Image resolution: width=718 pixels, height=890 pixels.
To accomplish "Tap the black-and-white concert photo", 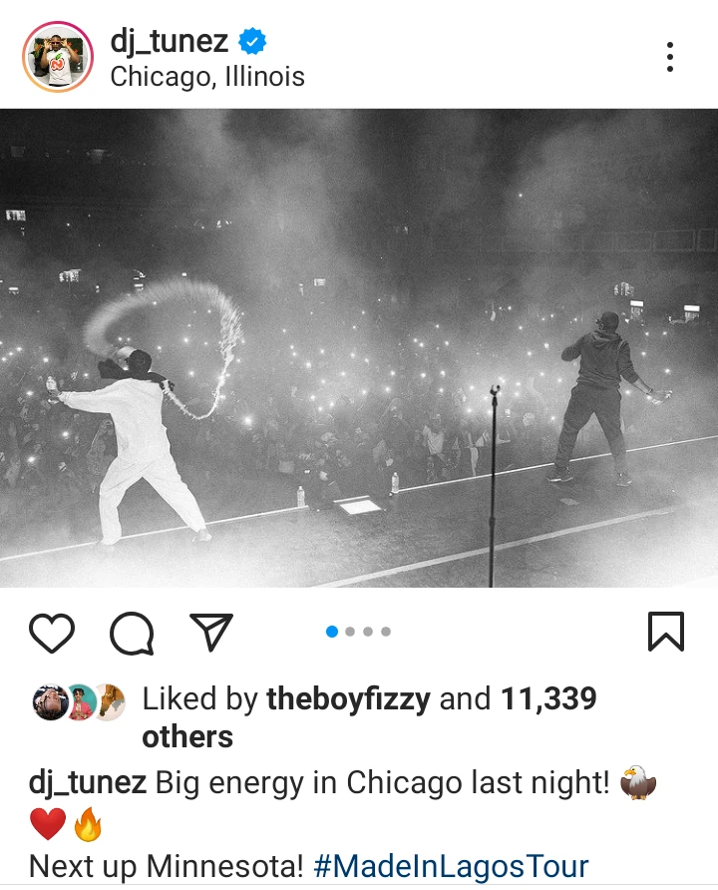I will coord(359,348).
